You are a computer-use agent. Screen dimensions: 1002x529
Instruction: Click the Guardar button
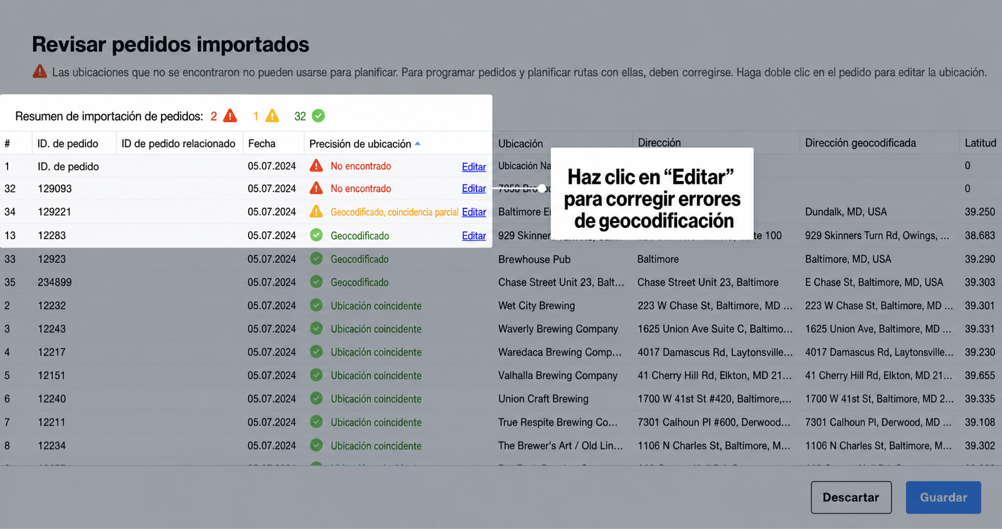point(943,497)
